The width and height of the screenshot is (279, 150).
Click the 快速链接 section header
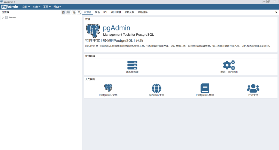point(90,56)
